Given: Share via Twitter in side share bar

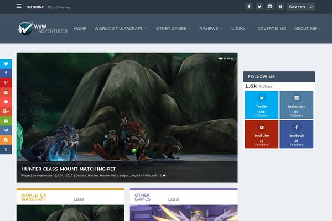Looking at the screenshot, I should tap(6, 64).
